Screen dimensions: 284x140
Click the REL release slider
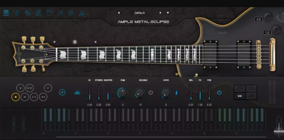coord(191,92)
